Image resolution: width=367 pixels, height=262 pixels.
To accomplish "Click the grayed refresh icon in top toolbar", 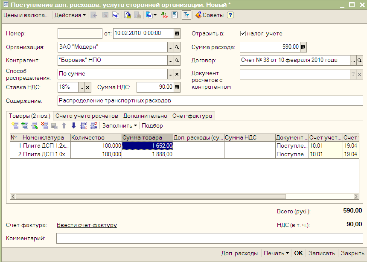I will 105,15.
